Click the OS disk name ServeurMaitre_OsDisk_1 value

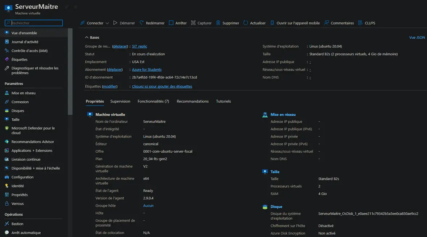point(368,213)
